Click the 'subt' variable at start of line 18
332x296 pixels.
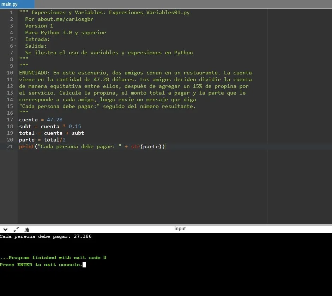coord(25,126)
